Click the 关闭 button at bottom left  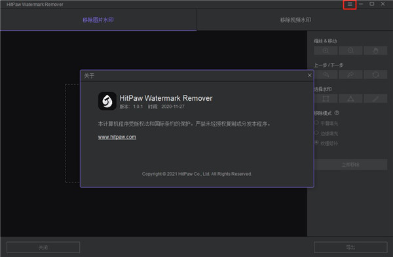tap(43, 247)
